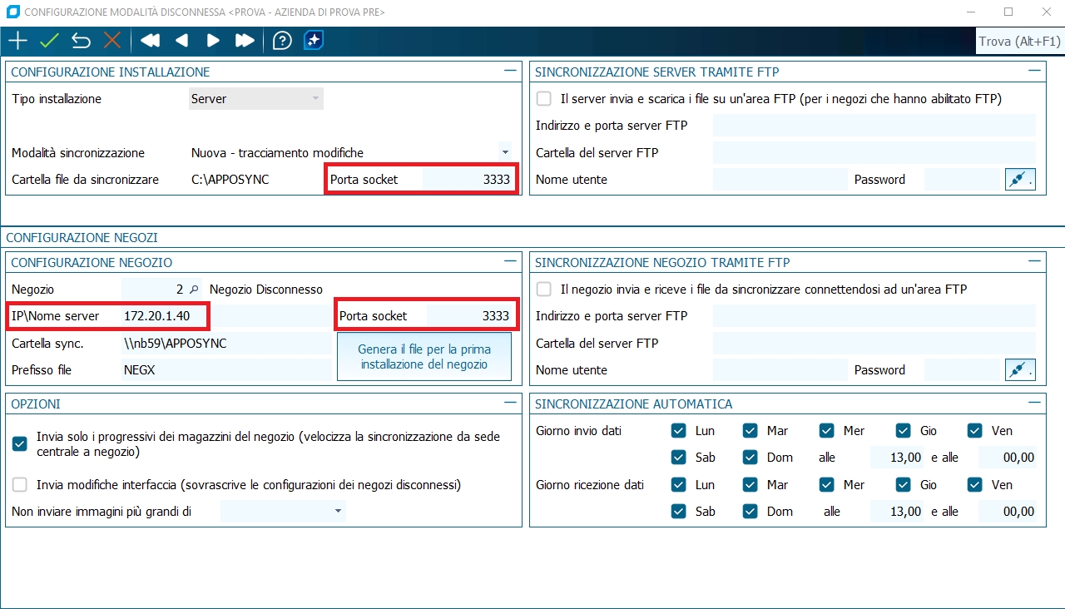This screenshot has height=609, width=1065.
Task: Click the installation Porta socket field
Action: pos(467,179)
